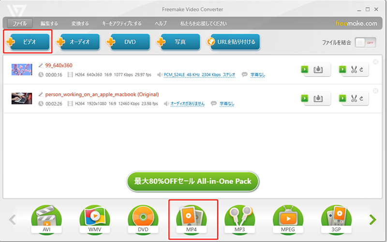The width and height of the screenshot is (387, 242).
Task: Open the オーディオがありません audio dropdown
Action: 188,104
